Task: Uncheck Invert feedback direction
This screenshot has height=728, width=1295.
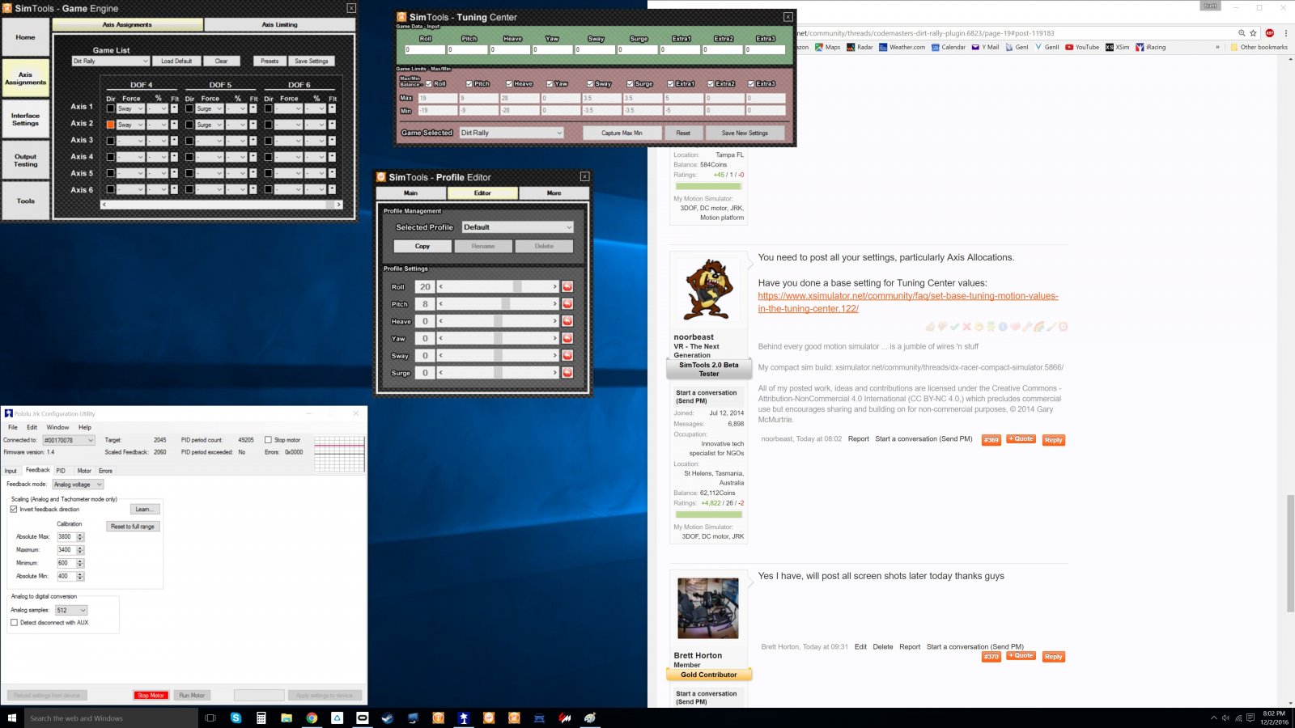Action: (x=14, y=510)
